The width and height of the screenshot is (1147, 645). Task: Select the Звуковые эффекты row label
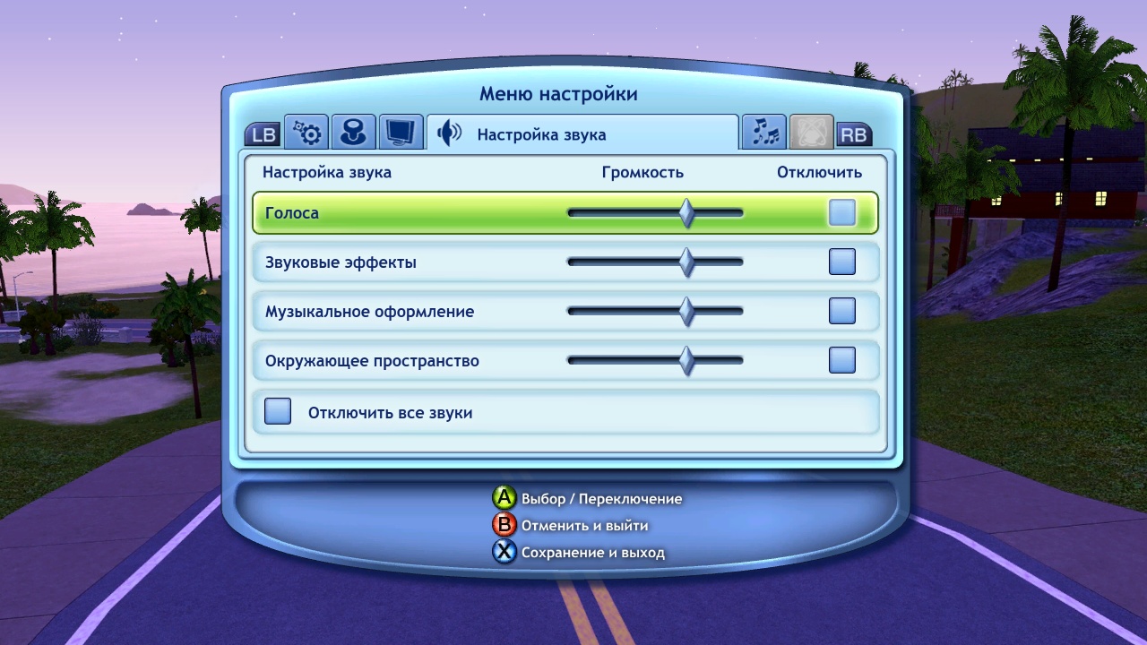pyautogui.click(x=341, y=262)
